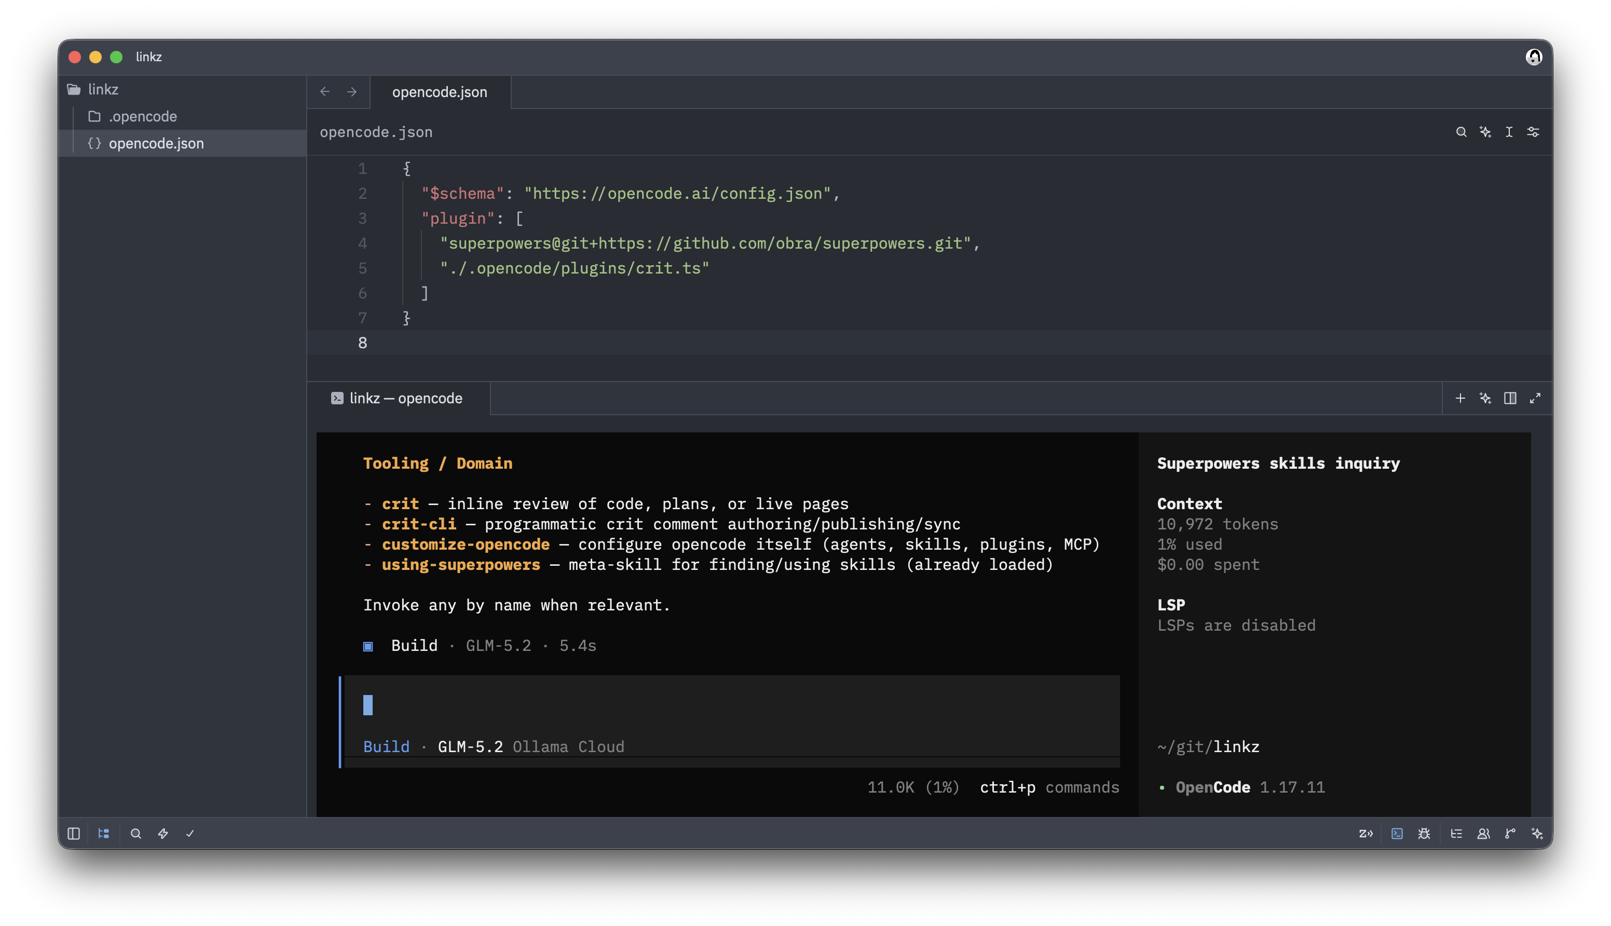
Task: Open editor controls sliders icon
Action: [x=1533, y=132]
